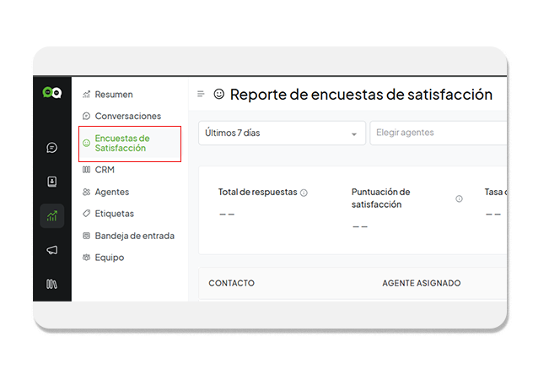Click the Conversaciones bubble icon
The height and width of the screenshot is (375, 549).
[x=86, y=116]
